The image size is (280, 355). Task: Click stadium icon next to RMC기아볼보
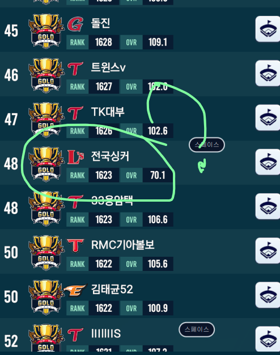[x=268, y=250]
